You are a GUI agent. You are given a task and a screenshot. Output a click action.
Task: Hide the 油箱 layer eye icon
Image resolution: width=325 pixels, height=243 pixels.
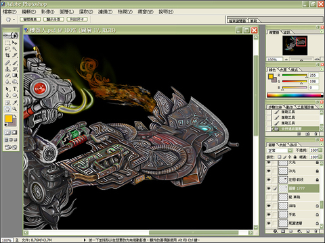269,206
